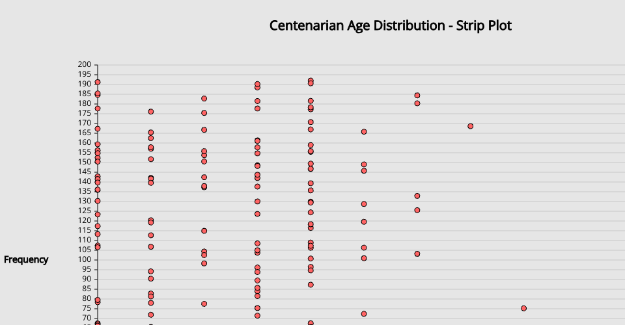Click the data point near 184 in seventh strip

pyautogui.click(x=417, y=96)
